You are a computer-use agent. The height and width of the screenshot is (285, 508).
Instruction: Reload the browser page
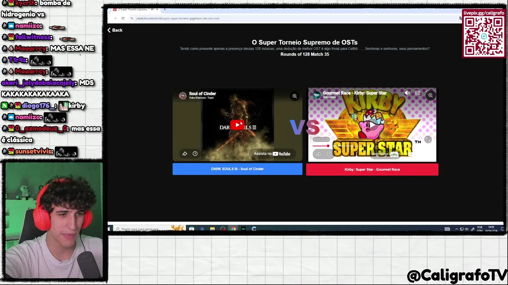tap(123, 18)
